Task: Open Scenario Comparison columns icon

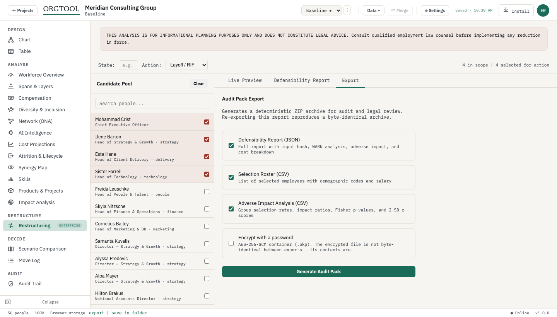Action: 11,249
